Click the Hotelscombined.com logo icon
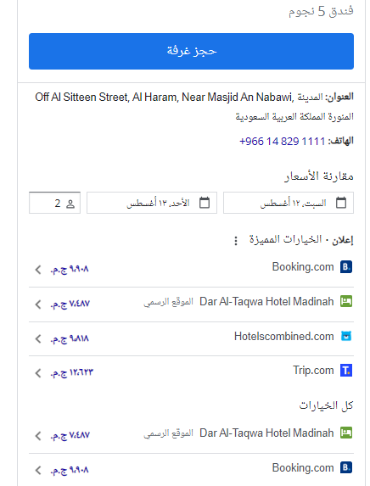This screenshot has width=370, height=486. point(346,336)
